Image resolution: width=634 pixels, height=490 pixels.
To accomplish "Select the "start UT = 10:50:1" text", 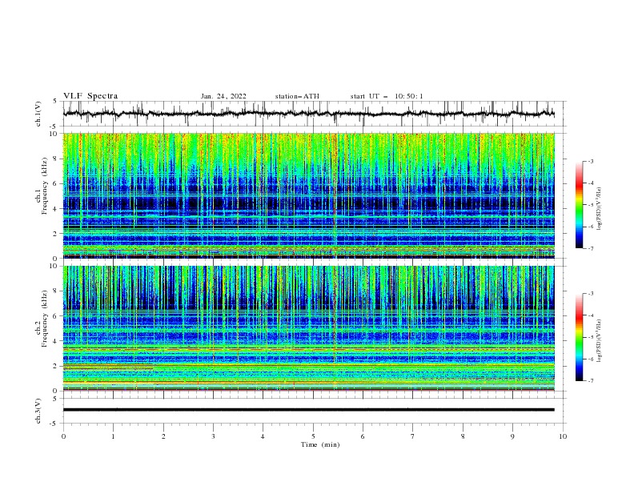I will point(387,96).
